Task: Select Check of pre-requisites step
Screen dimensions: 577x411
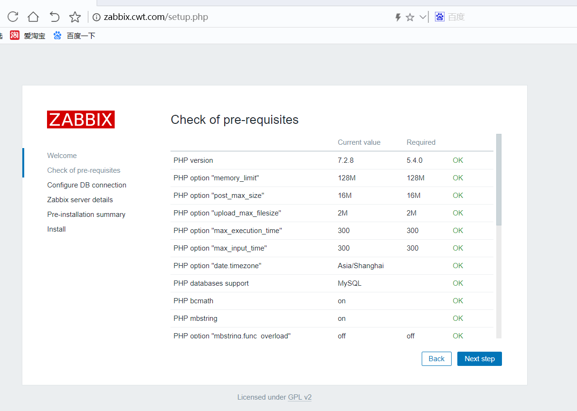Action: [x=84, y=170]
